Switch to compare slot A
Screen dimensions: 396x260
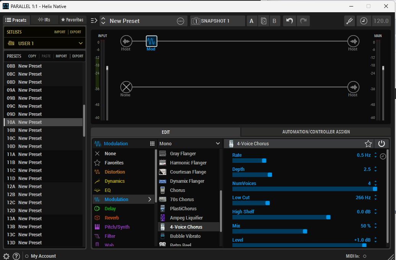(x=252, y=21)
